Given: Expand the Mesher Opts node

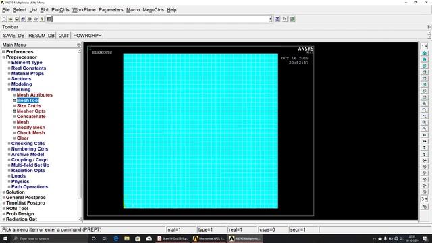Looking at the screenshot, I should pos(14,111).
